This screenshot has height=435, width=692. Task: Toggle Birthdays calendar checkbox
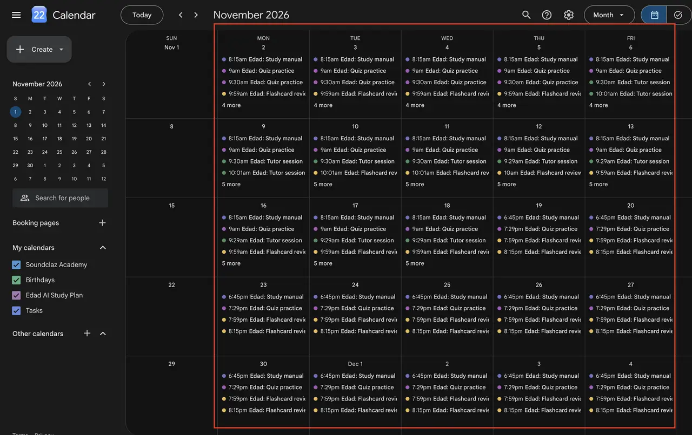(16, 280)
